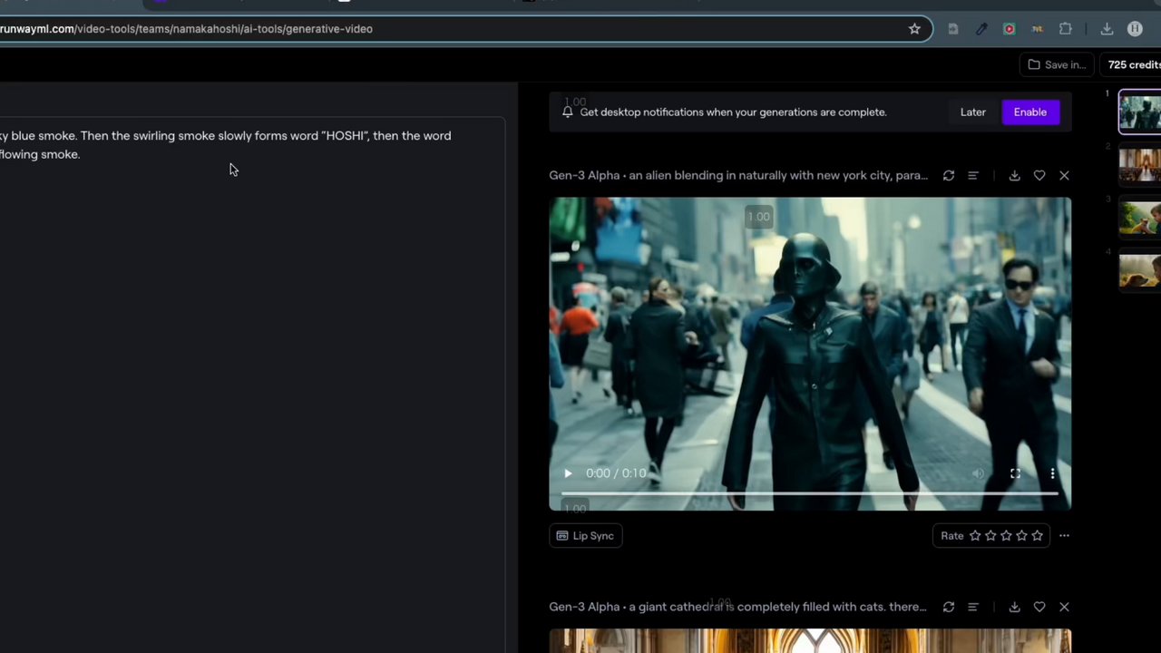The height and width of the screenshot is (653, 1161).
Task: Rate the alien video three stars
Action: click(x=1006, y=536)
